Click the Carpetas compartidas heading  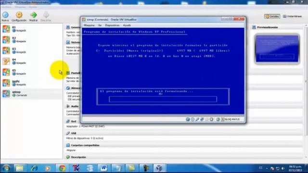coord(85,145)
